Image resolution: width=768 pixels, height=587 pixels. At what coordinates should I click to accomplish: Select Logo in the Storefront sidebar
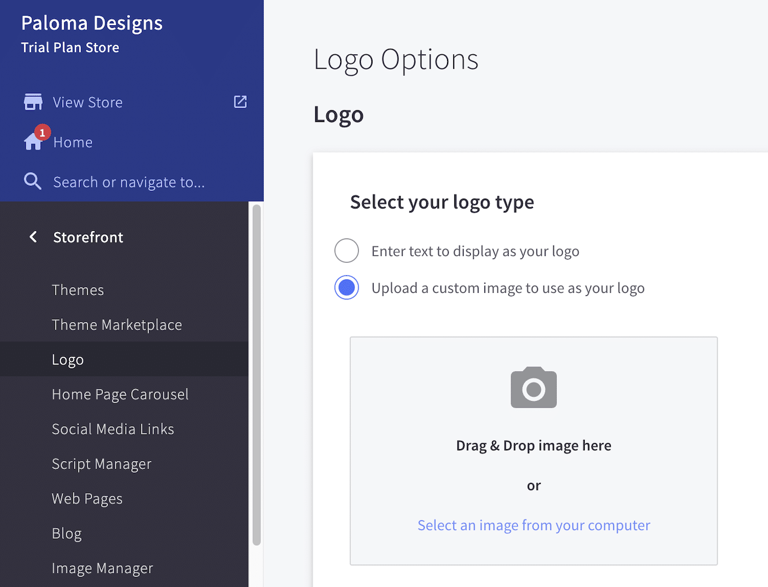[67, 359]
